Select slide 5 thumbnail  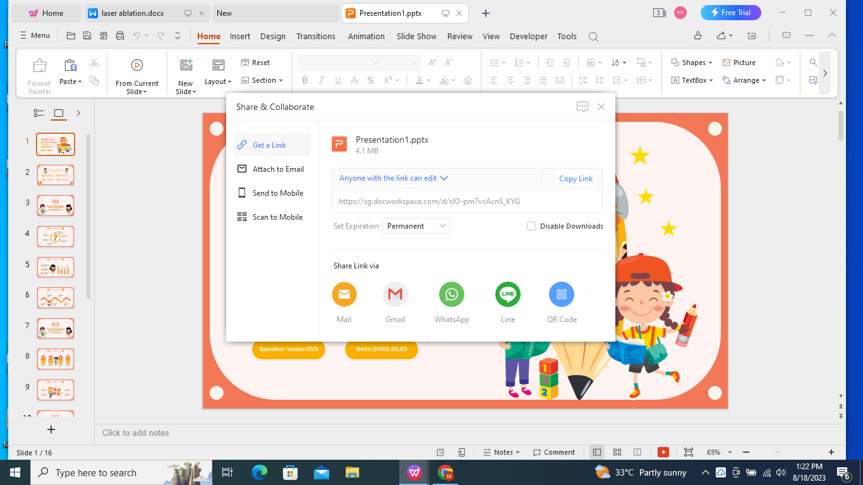coord(56,266)
